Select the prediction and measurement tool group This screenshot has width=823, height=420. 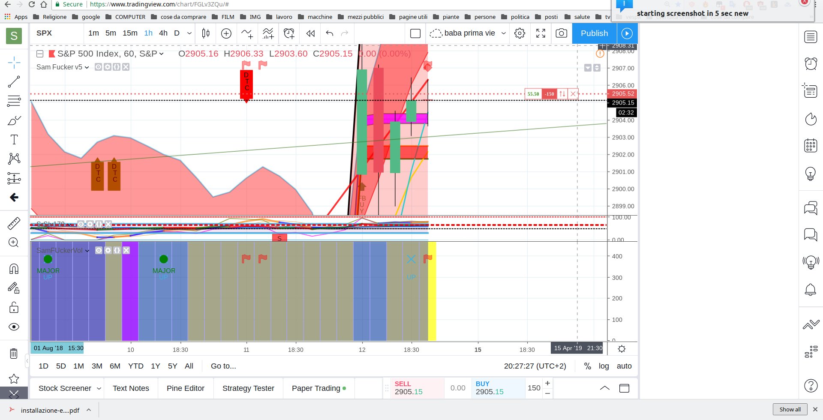14,178
